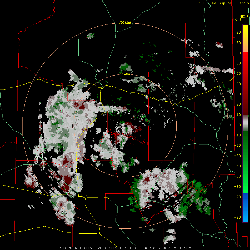This screenshot has height=250, width=250.
Task: Click the "NEXR" text above the scale
Action: click(x=244, y=17)
